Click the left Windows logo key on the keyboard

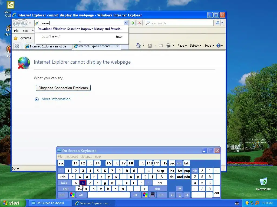coord(72,195)
